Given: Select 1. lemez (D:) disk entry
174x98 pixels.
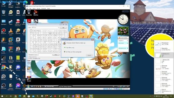Looking at the screenshot, I should (164, 61).
